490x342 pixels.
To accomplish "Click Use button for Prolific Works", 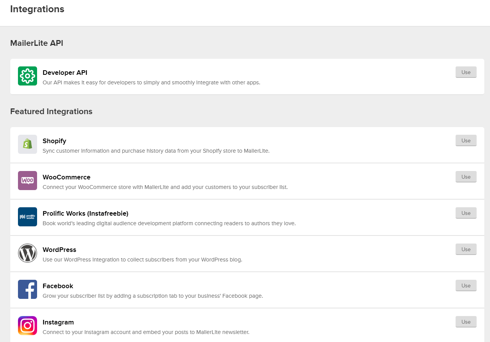I will coord(466,213).
